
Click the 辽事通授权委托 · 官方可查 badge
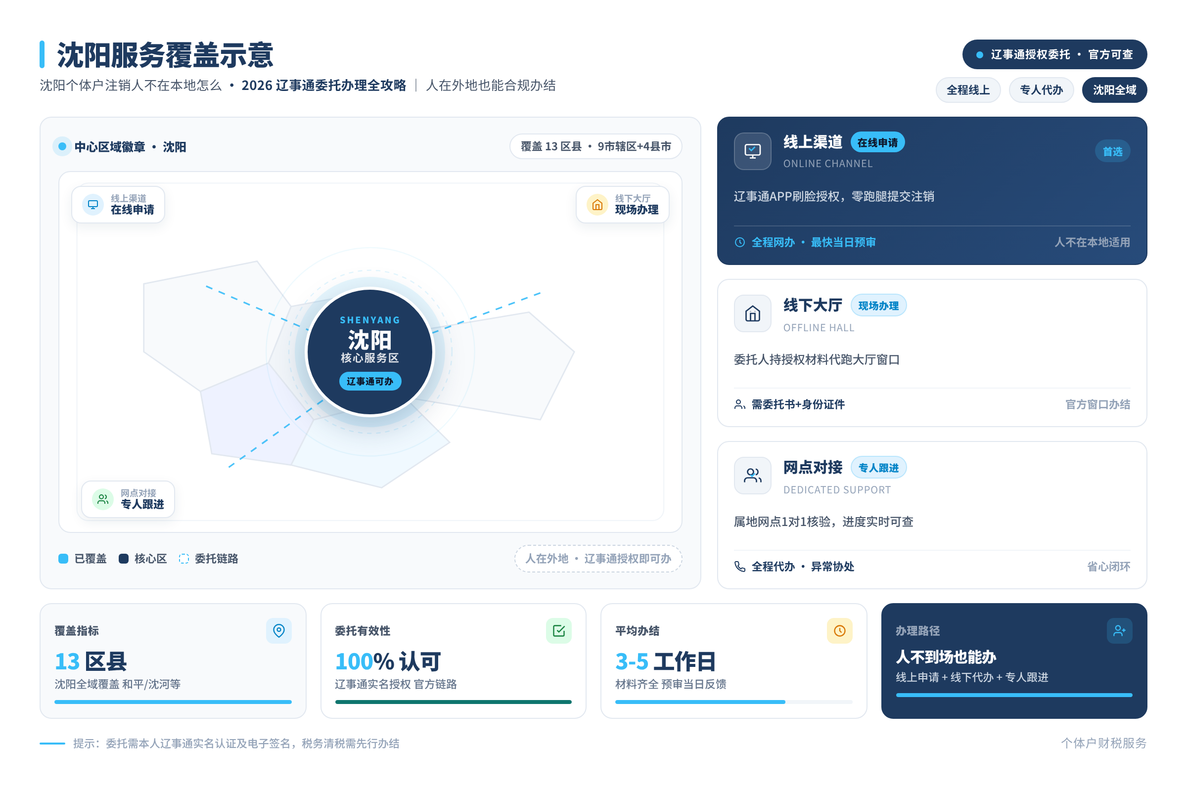pos(1055,54)
